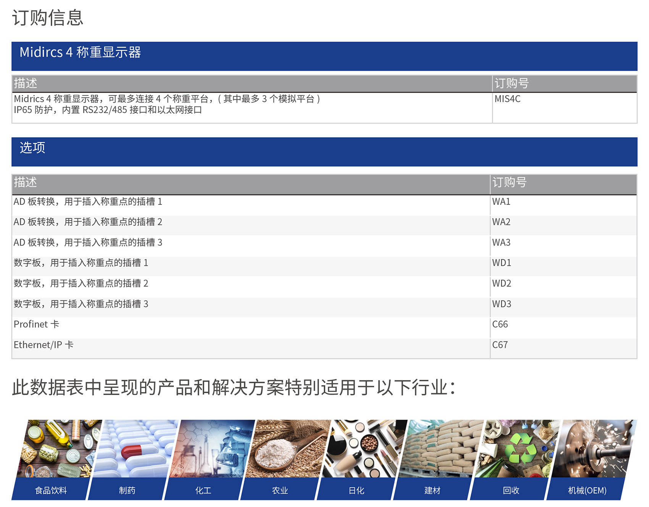Click the 食品饮料 label
This screenshot has height=507, width=649.
pos(51,490)
